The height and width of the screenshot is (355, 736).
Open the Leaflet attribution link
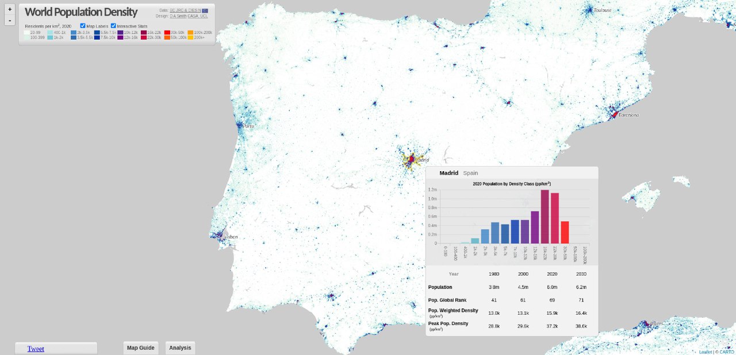[706, 352]
